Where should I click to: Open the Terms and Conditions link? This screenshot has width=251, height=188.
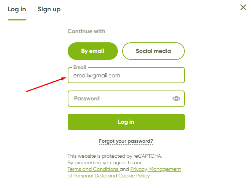(x=94, y=169)
